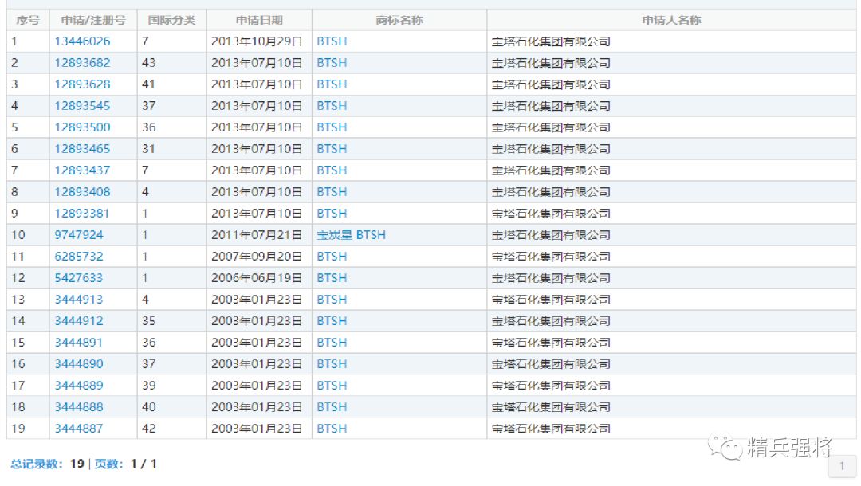Open registration number 12893437 link
This screenshot has width=861, height=486.
(82, 170)
